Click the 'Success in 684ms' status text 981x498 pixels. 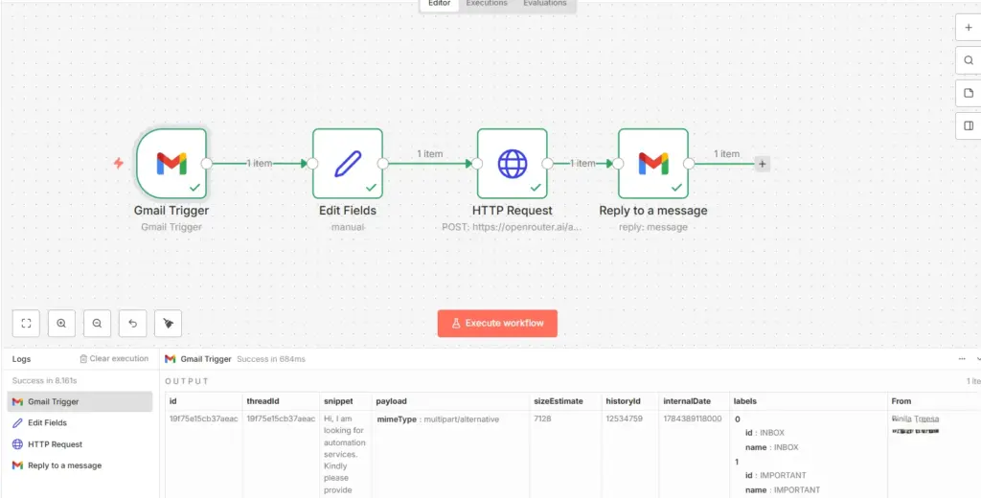tap(271, 359)
